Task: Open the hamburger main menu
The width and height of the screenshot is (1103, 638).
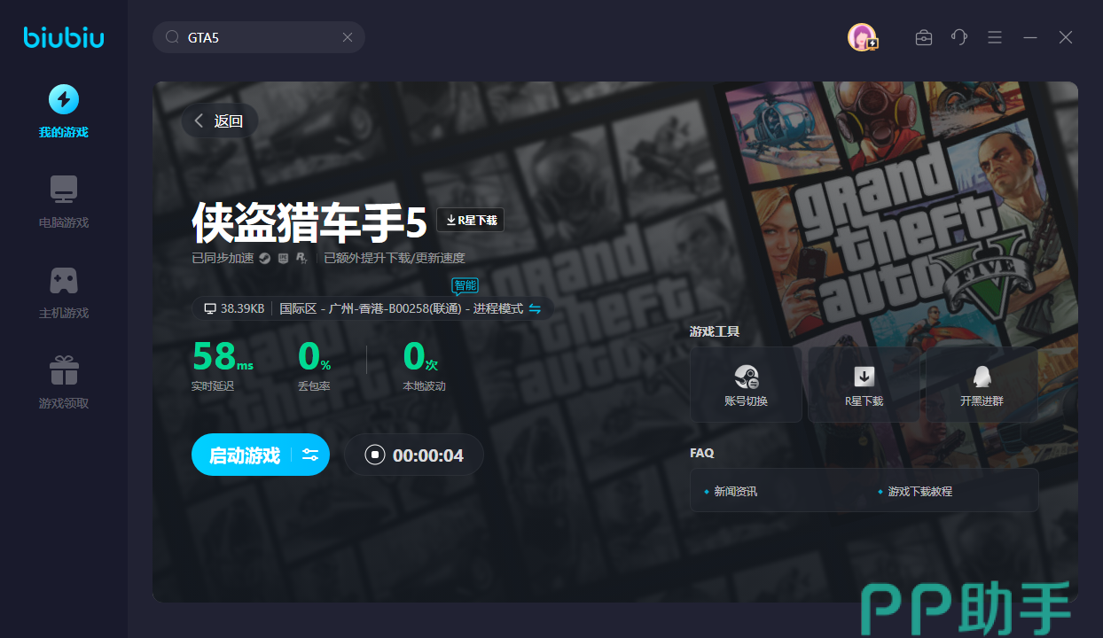Action: pyautogui.click(x=995, y=37)
